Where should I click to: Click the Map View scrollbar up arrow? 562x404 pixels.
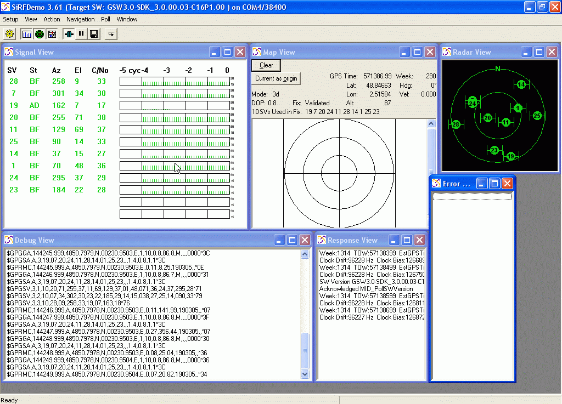(431, 124)
